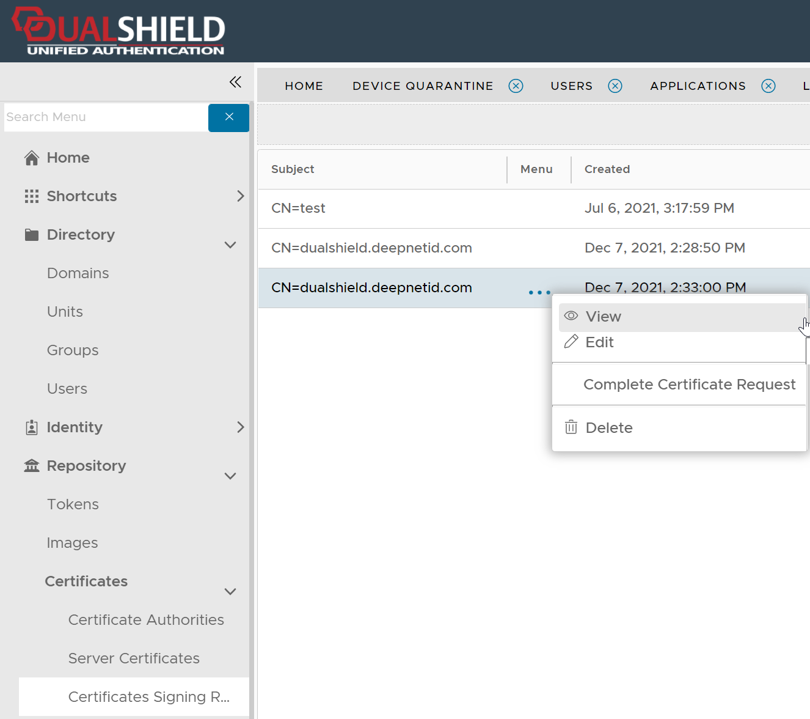Switch to the Users tab
This screenshot has width=810, height=719.
(x=572, y=86)
